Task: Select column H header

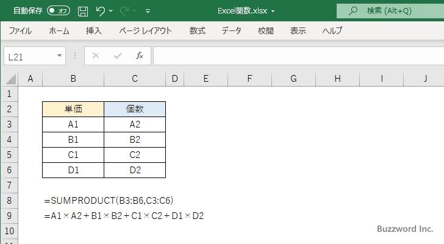Action: coord(337,79)
